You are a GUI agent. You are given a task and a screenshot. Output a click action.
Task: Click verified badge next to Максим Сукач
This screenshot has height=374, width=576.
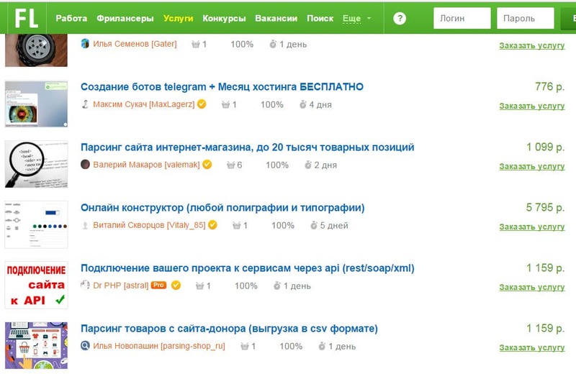tap(202, 104)
